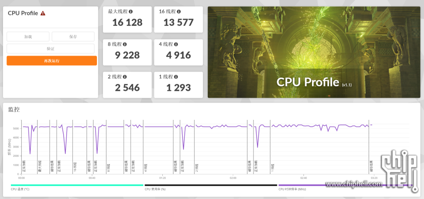The width and height of the screenshot is (424, 199).
Task: Select the 最大线程 score 16 128
Action: 127,22
